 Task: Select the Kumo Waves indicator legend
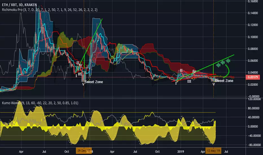click(40, 103)
